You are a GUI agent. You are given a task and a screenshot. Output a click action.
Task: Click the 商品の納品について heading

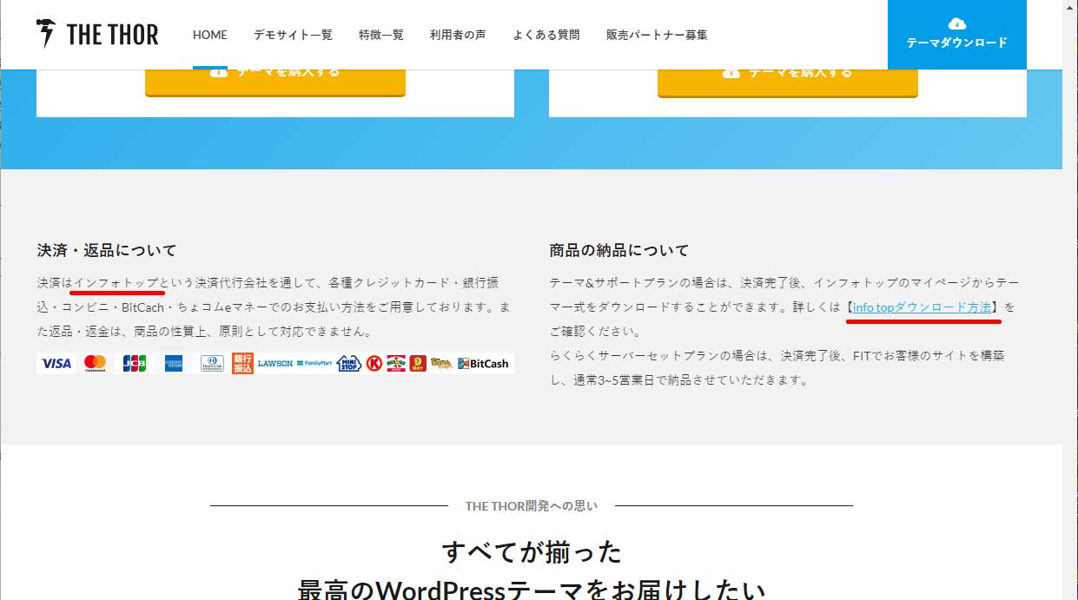click(619, 250)
